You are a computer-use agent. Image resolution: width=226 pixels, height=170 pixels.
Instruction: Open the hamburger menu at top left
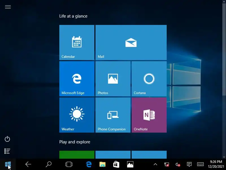click(8, 7)
